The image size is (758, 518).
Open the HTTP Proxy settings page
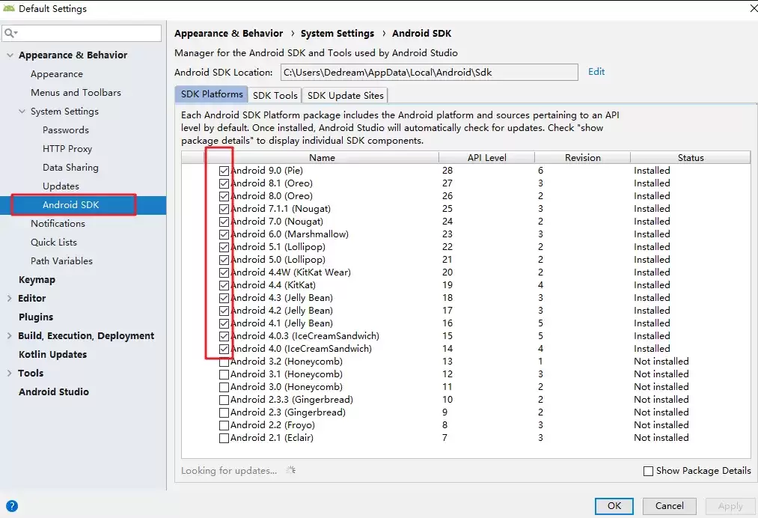67,149
